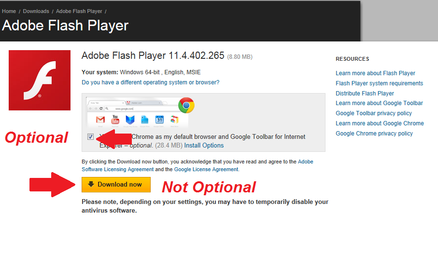Click the down arrow icon on Download button
The width and height of the screenshot is (438, 270).
click(x=91, y=184)
